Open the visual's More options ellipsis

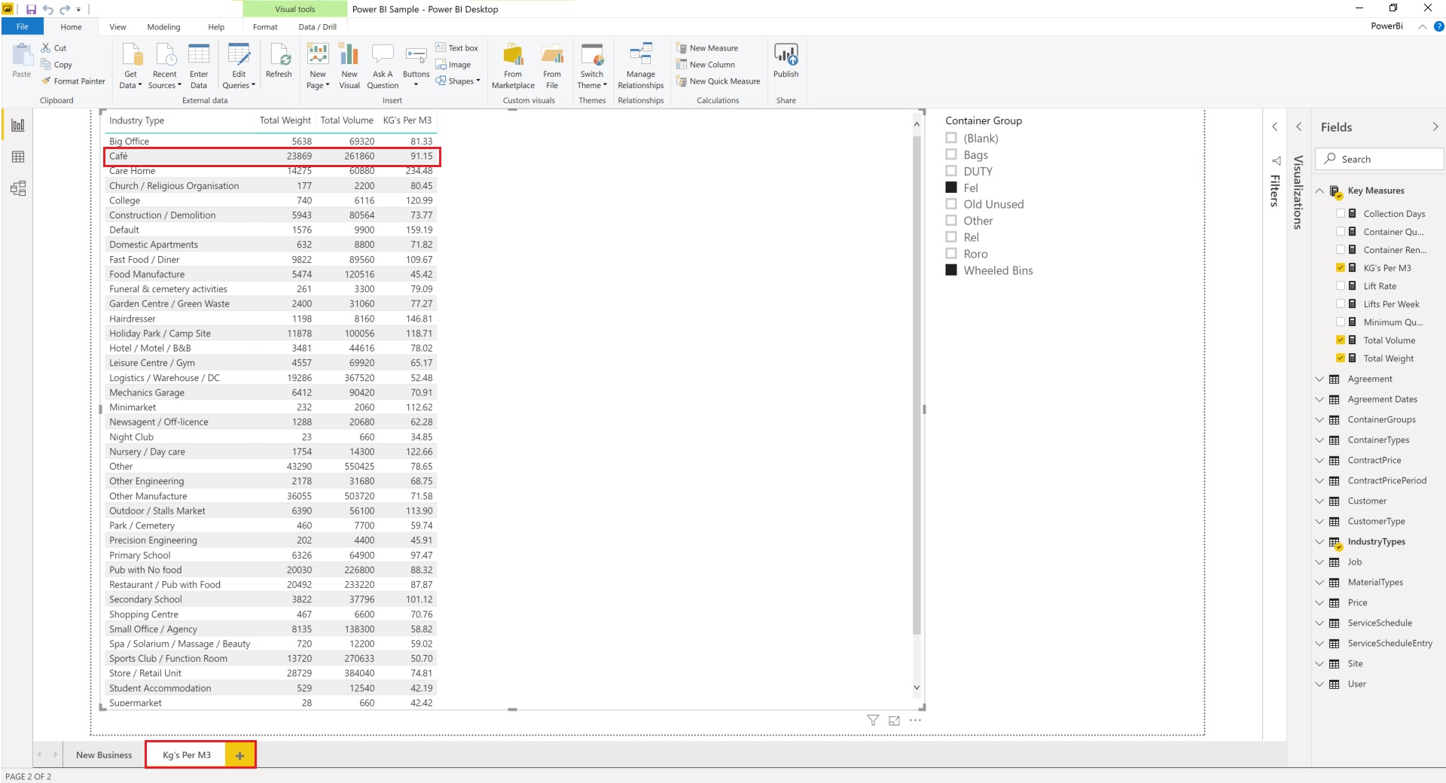click(x=915, y=721)
